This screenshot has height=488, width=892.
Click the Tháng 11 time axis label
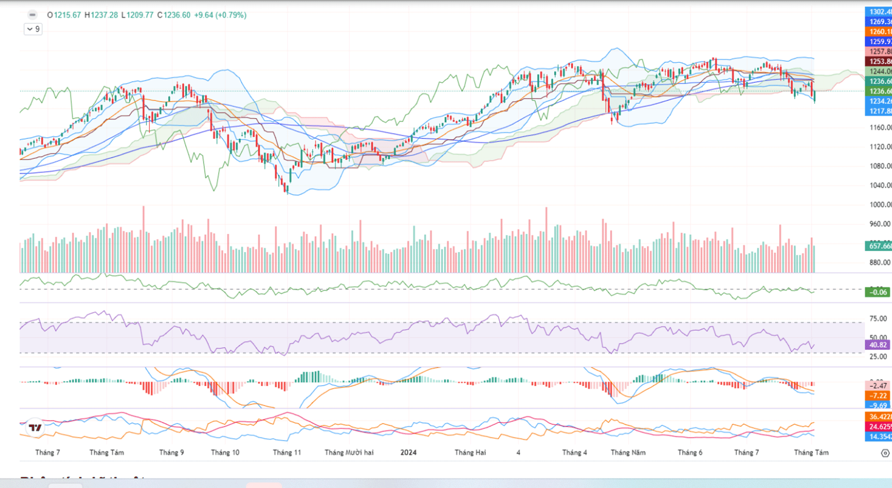287,453
